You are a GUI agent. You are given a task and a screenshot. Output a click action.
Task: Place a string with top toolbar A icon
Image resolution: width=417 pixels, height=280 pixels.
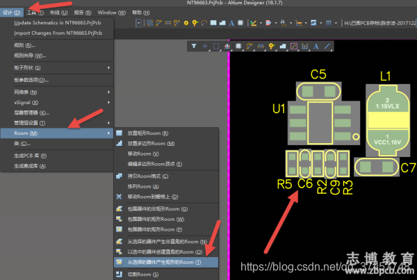coord(231,23)
